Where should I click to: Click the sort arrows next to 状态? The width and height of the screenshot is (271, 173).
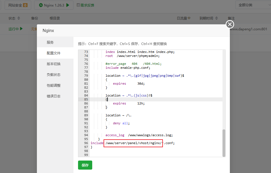click(19, 18)
